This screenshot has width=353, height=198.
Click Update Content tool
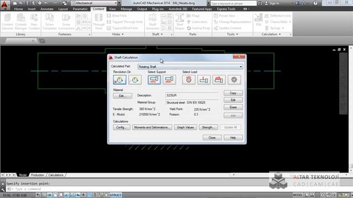227,28
